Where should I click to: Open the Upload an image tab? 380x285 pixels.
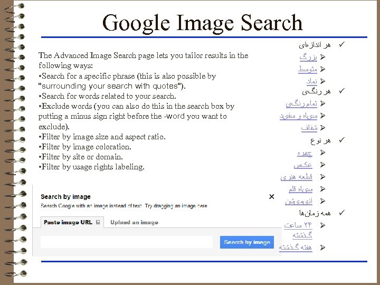coord(134,223)
